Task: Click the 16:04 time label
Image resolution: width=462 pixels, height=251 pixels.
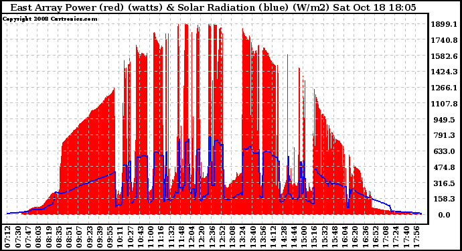Action: (x=345, y=236)
